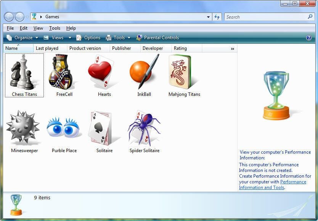Image resolution: width=318 pixels, height=221 pixels.
Task: Click the Views toolbar button
Action: (54, 38)
